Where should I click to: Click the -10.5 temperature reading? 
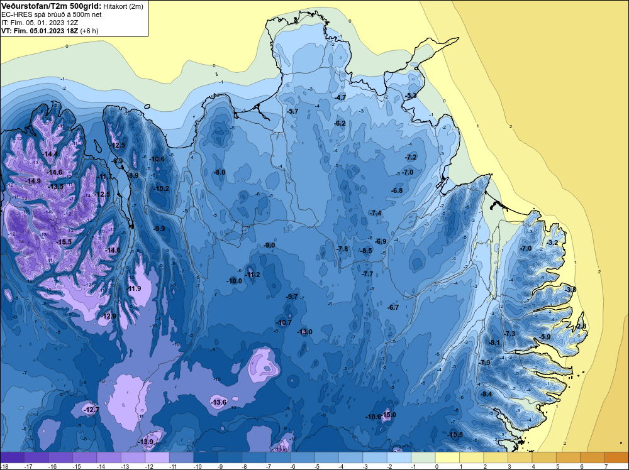(455, 435)
